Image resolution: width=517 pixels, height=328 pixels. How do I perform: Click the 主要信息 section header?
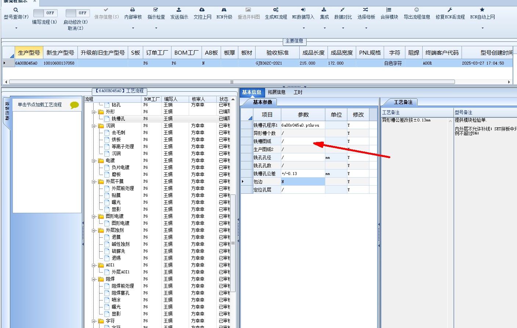[294, 41]
